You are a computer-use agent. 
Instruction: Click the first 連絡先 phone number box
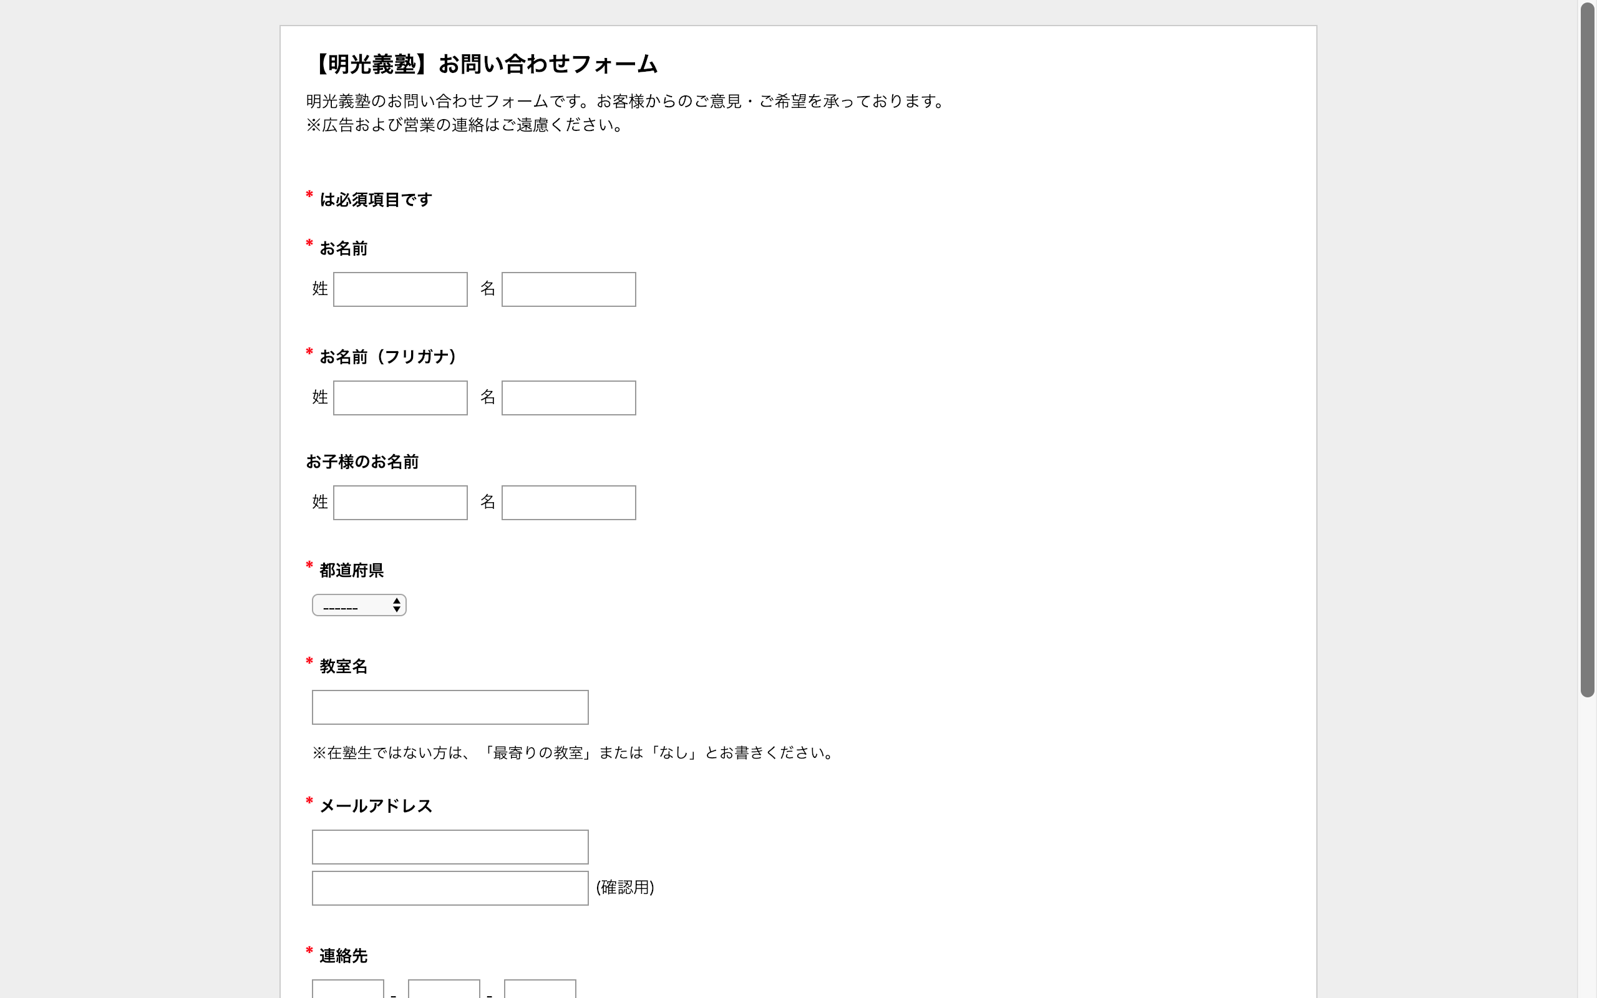pyautogui.click(x=347, y=989)
